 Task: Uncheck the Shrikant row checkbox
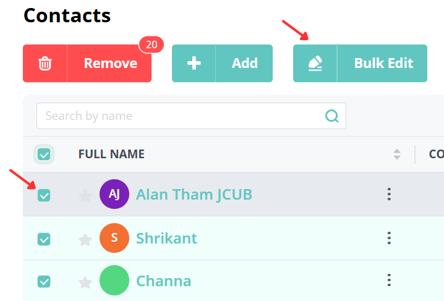pyautogui.click(x=44, y=239)
